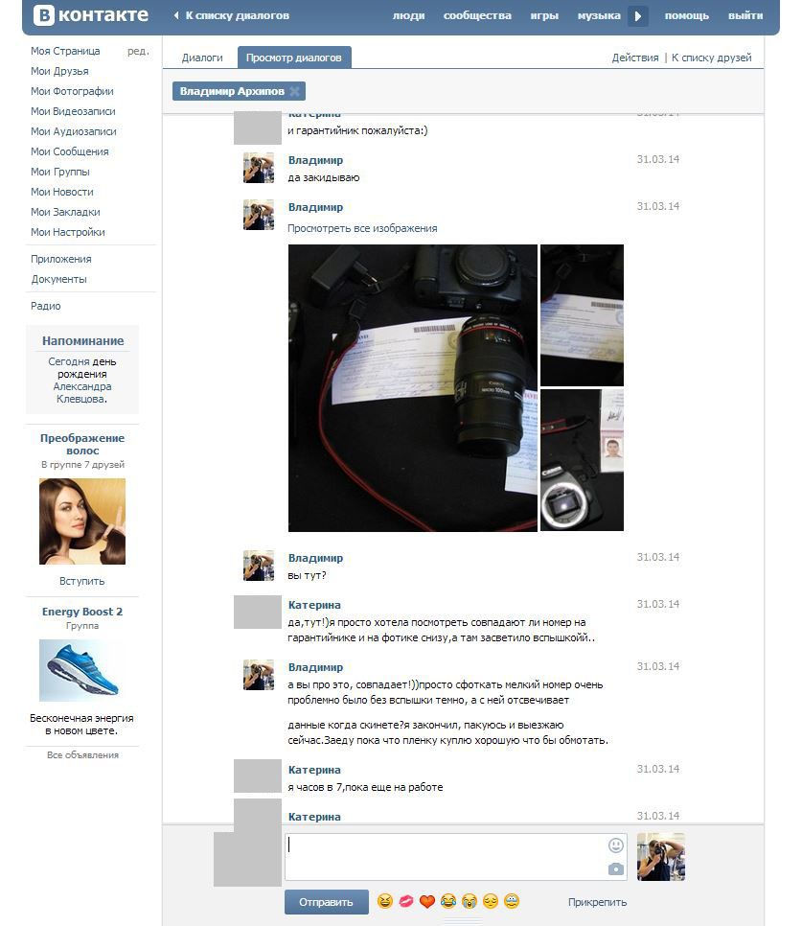
Task: Insert the tears of joy emoji
Action: 448,902
